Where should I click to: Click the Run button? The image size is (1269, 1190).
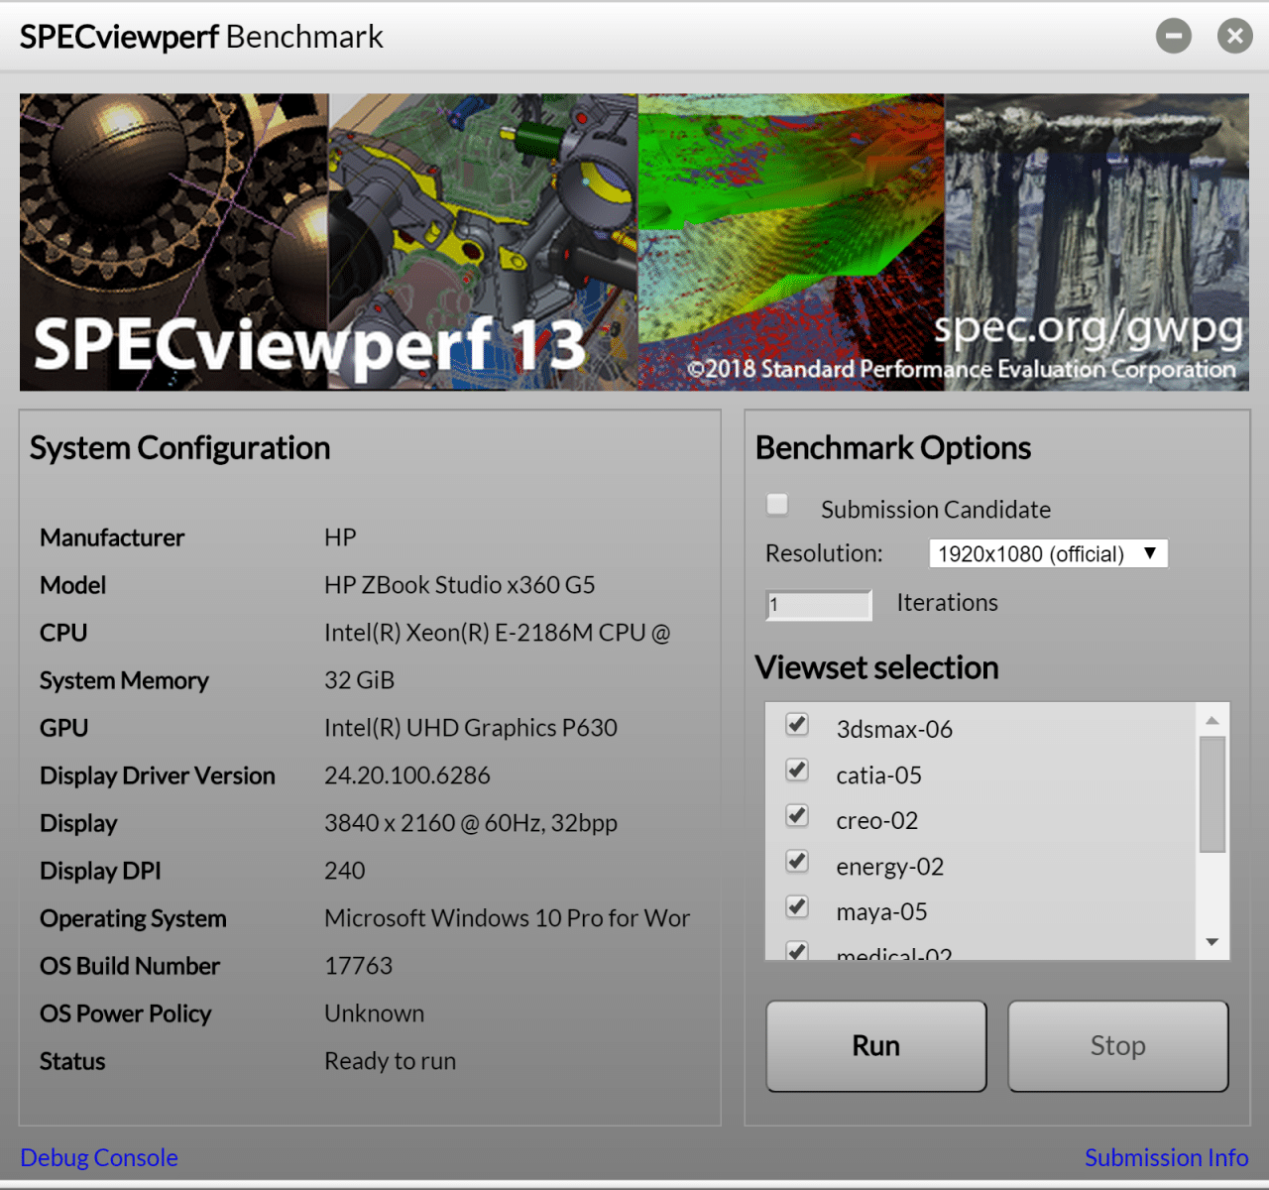[x=876, y=1046]
